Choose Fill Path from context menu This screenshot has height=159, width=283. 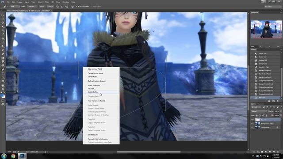(x=92, y=89)
